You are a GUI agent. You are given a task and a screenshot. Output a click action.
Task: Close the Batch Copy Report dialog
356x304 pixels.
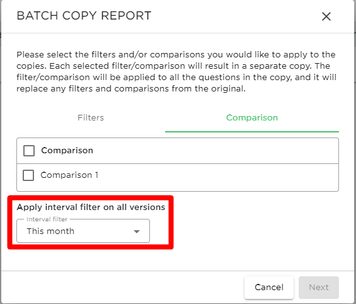[x=326, y=16]
